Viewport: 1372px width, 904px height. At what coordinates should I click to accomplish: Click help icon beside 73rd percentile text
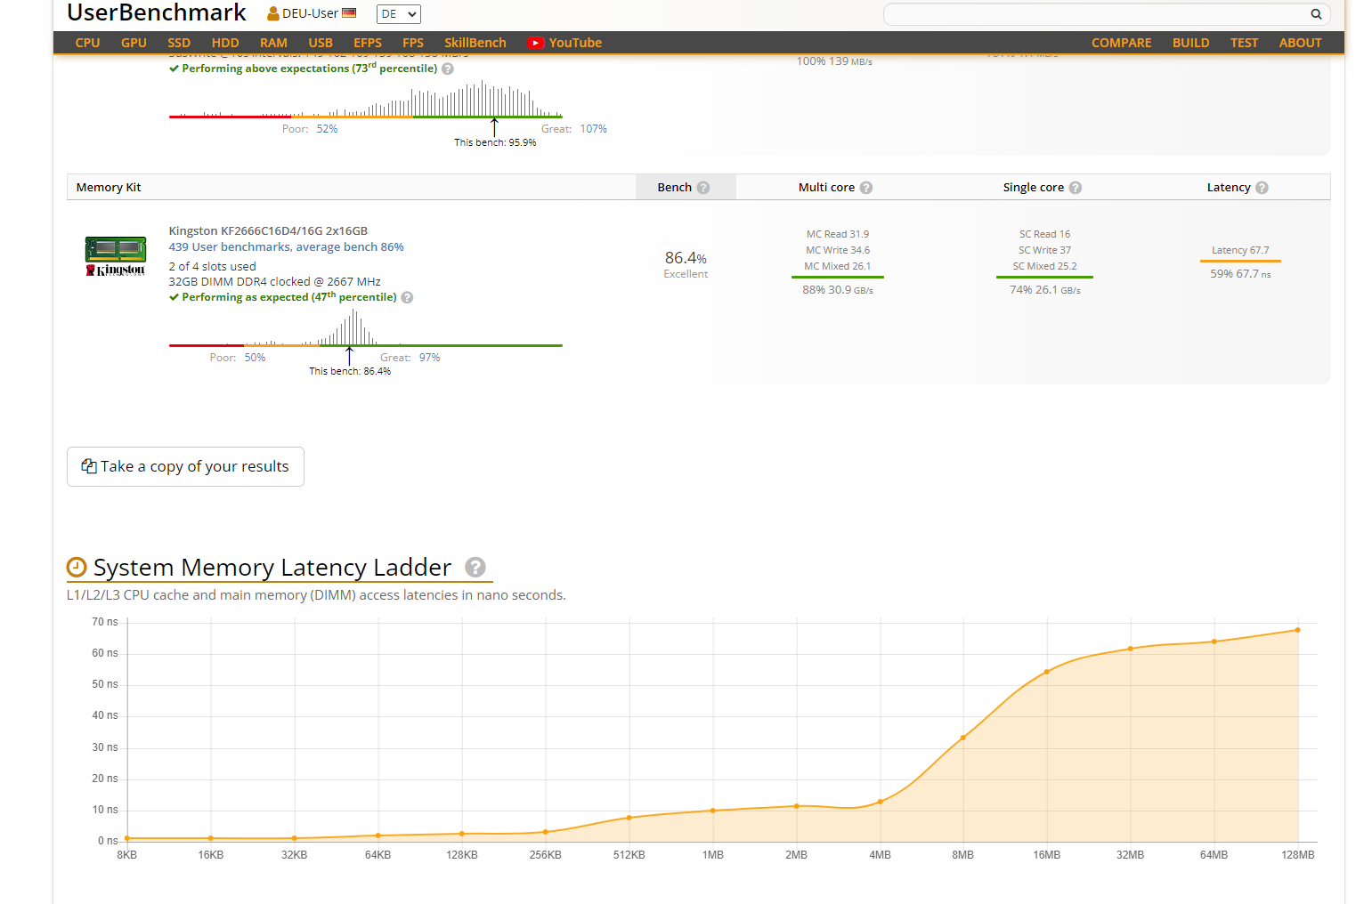coord(448,69)
